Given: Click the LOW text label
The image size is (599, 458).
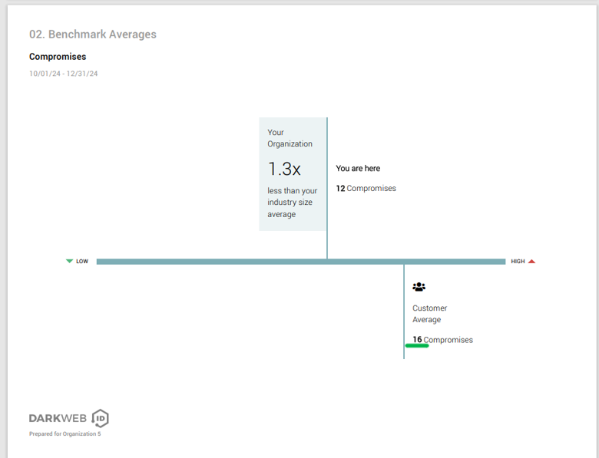Looking at the screenshot, I should (82, 262).
